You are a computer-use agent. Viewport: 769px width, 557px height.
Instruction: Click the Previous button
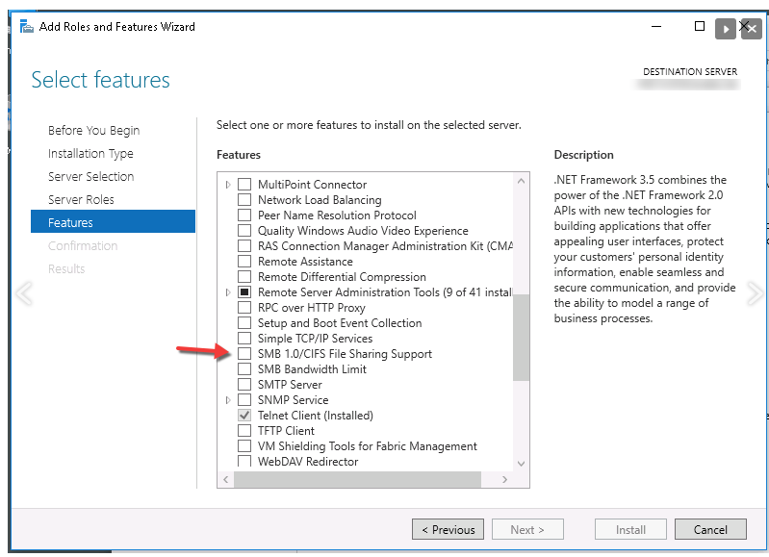pos(448,529)
